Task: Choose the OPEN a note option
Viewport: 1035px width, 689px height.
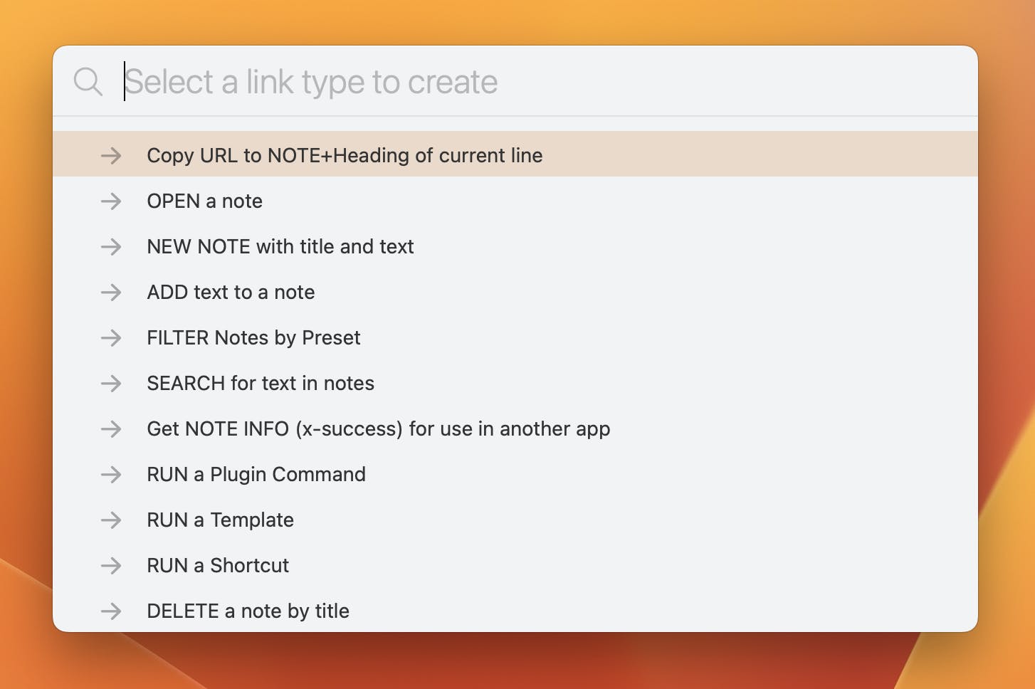Action: click(204, 201)
